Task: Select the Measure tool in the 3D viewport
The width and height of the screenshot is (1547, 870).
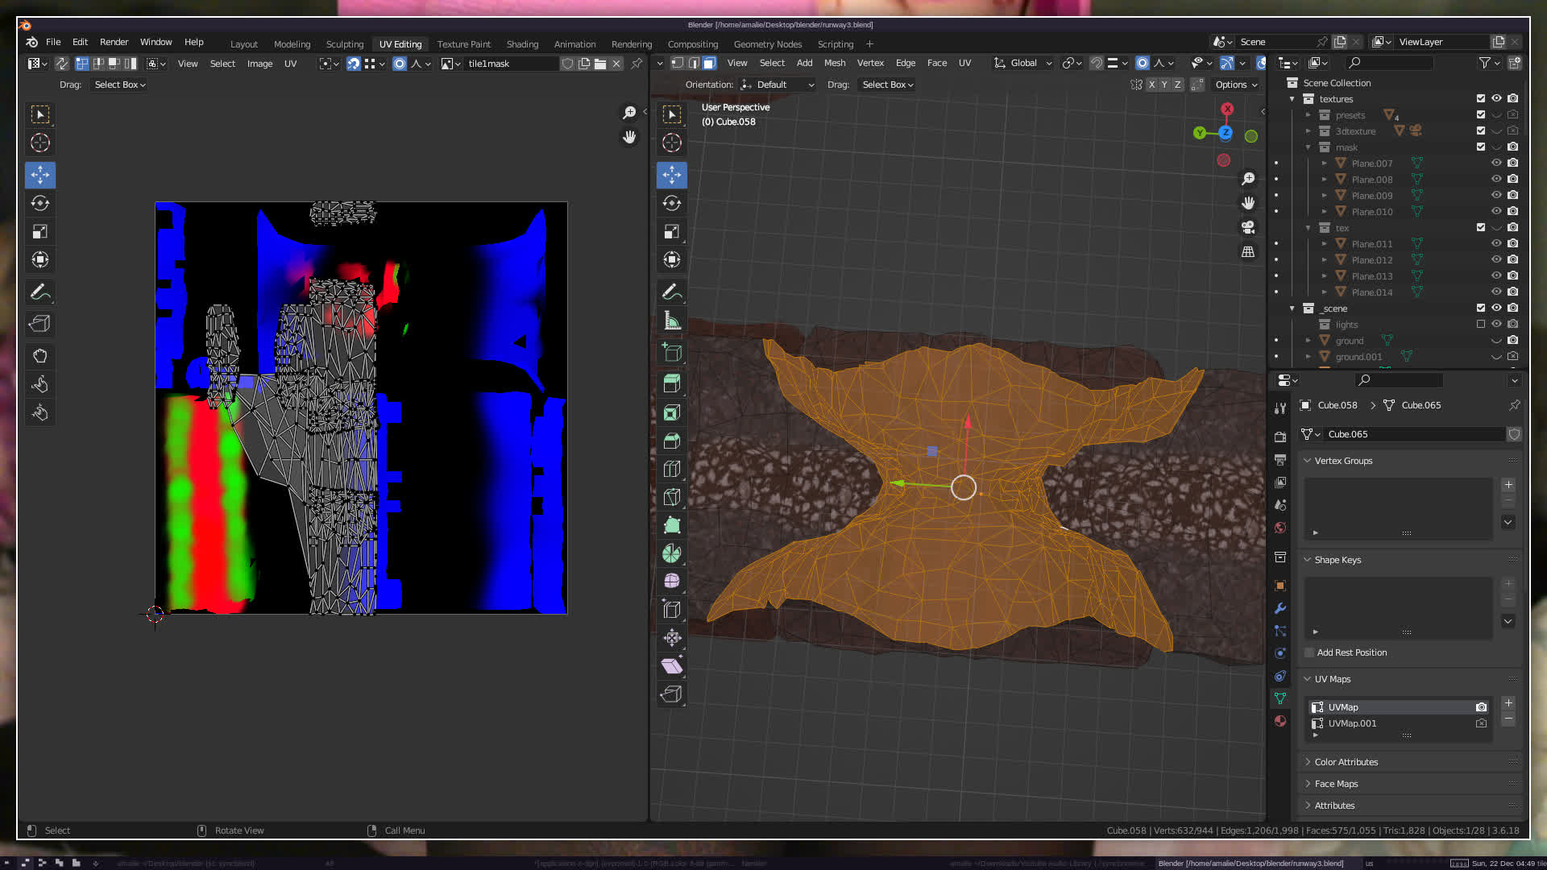Action: 672,321
